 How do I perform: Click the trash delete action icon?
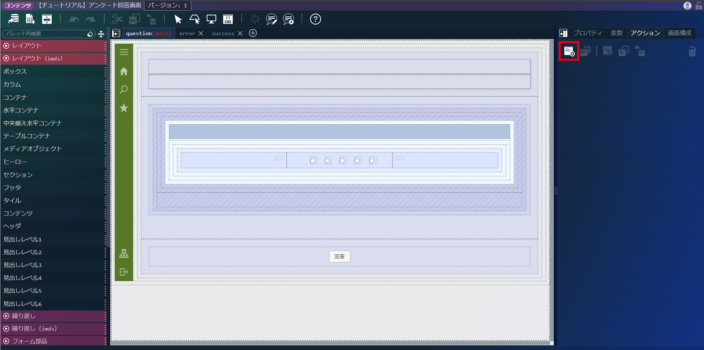pyautogui.click(x=692, y=51)
